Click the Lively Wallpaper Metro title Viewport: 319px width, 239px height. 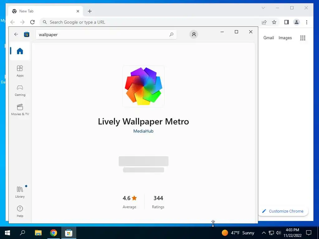143,122
